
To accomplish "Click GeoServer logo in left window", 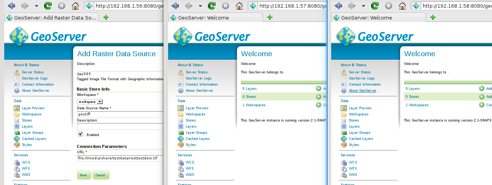I will click(48, 36).
